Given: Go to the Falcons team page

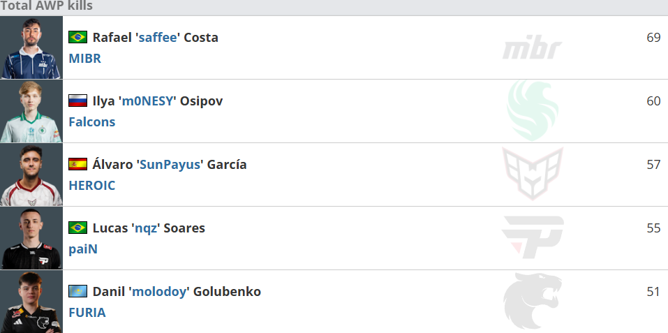Looking at the screenshot, I should point(92,121).
